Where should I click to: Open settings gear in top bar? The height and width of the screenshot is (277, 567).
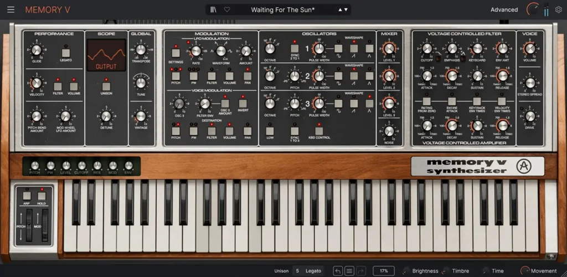pyautogui.click(x=558, y=10)
